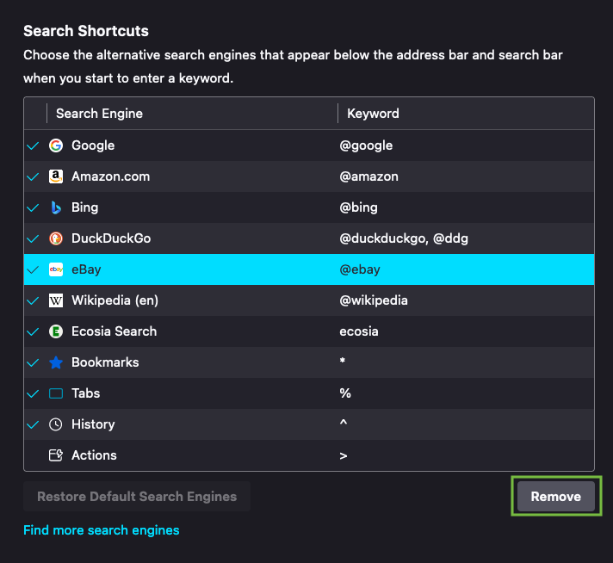Screen dimensions: 613x563
Task: Click the Ecosia Search green icon
Action: coord(56,331)
